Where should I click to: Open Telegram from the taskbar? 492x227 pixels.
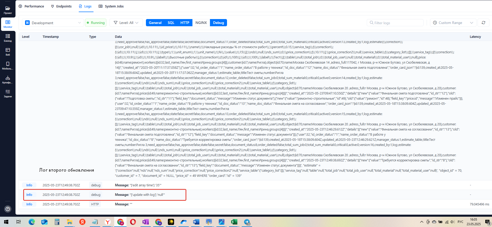coord(247,222)
